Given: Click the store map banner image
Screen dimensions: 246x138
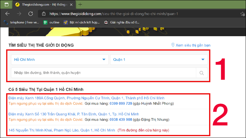Looking at the screenshot, I should (127, 32).
